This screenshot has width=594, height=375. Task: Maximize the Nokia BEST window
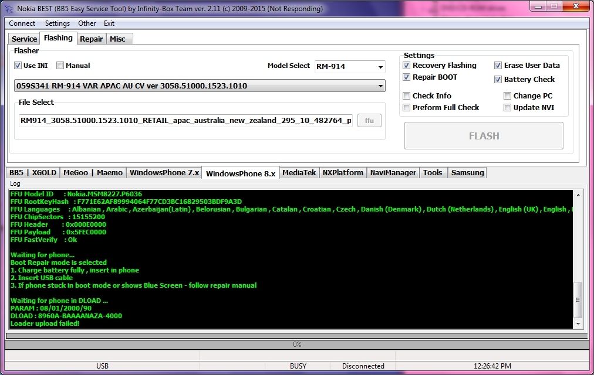click(x=554, y=6)
